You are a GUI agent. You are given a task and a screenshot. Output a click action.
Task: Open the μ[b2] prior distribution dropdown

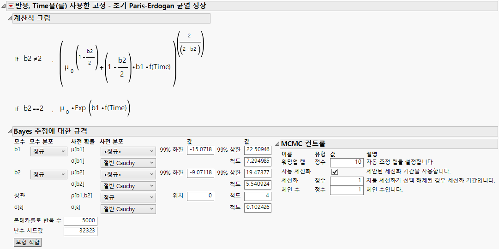pyautogui.click(x=128, y=175)
